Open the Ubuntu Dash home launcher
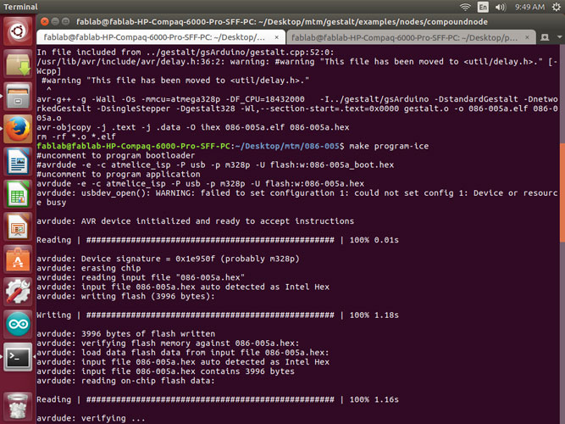This screenshot has height=424, width=565. (18, 31)
